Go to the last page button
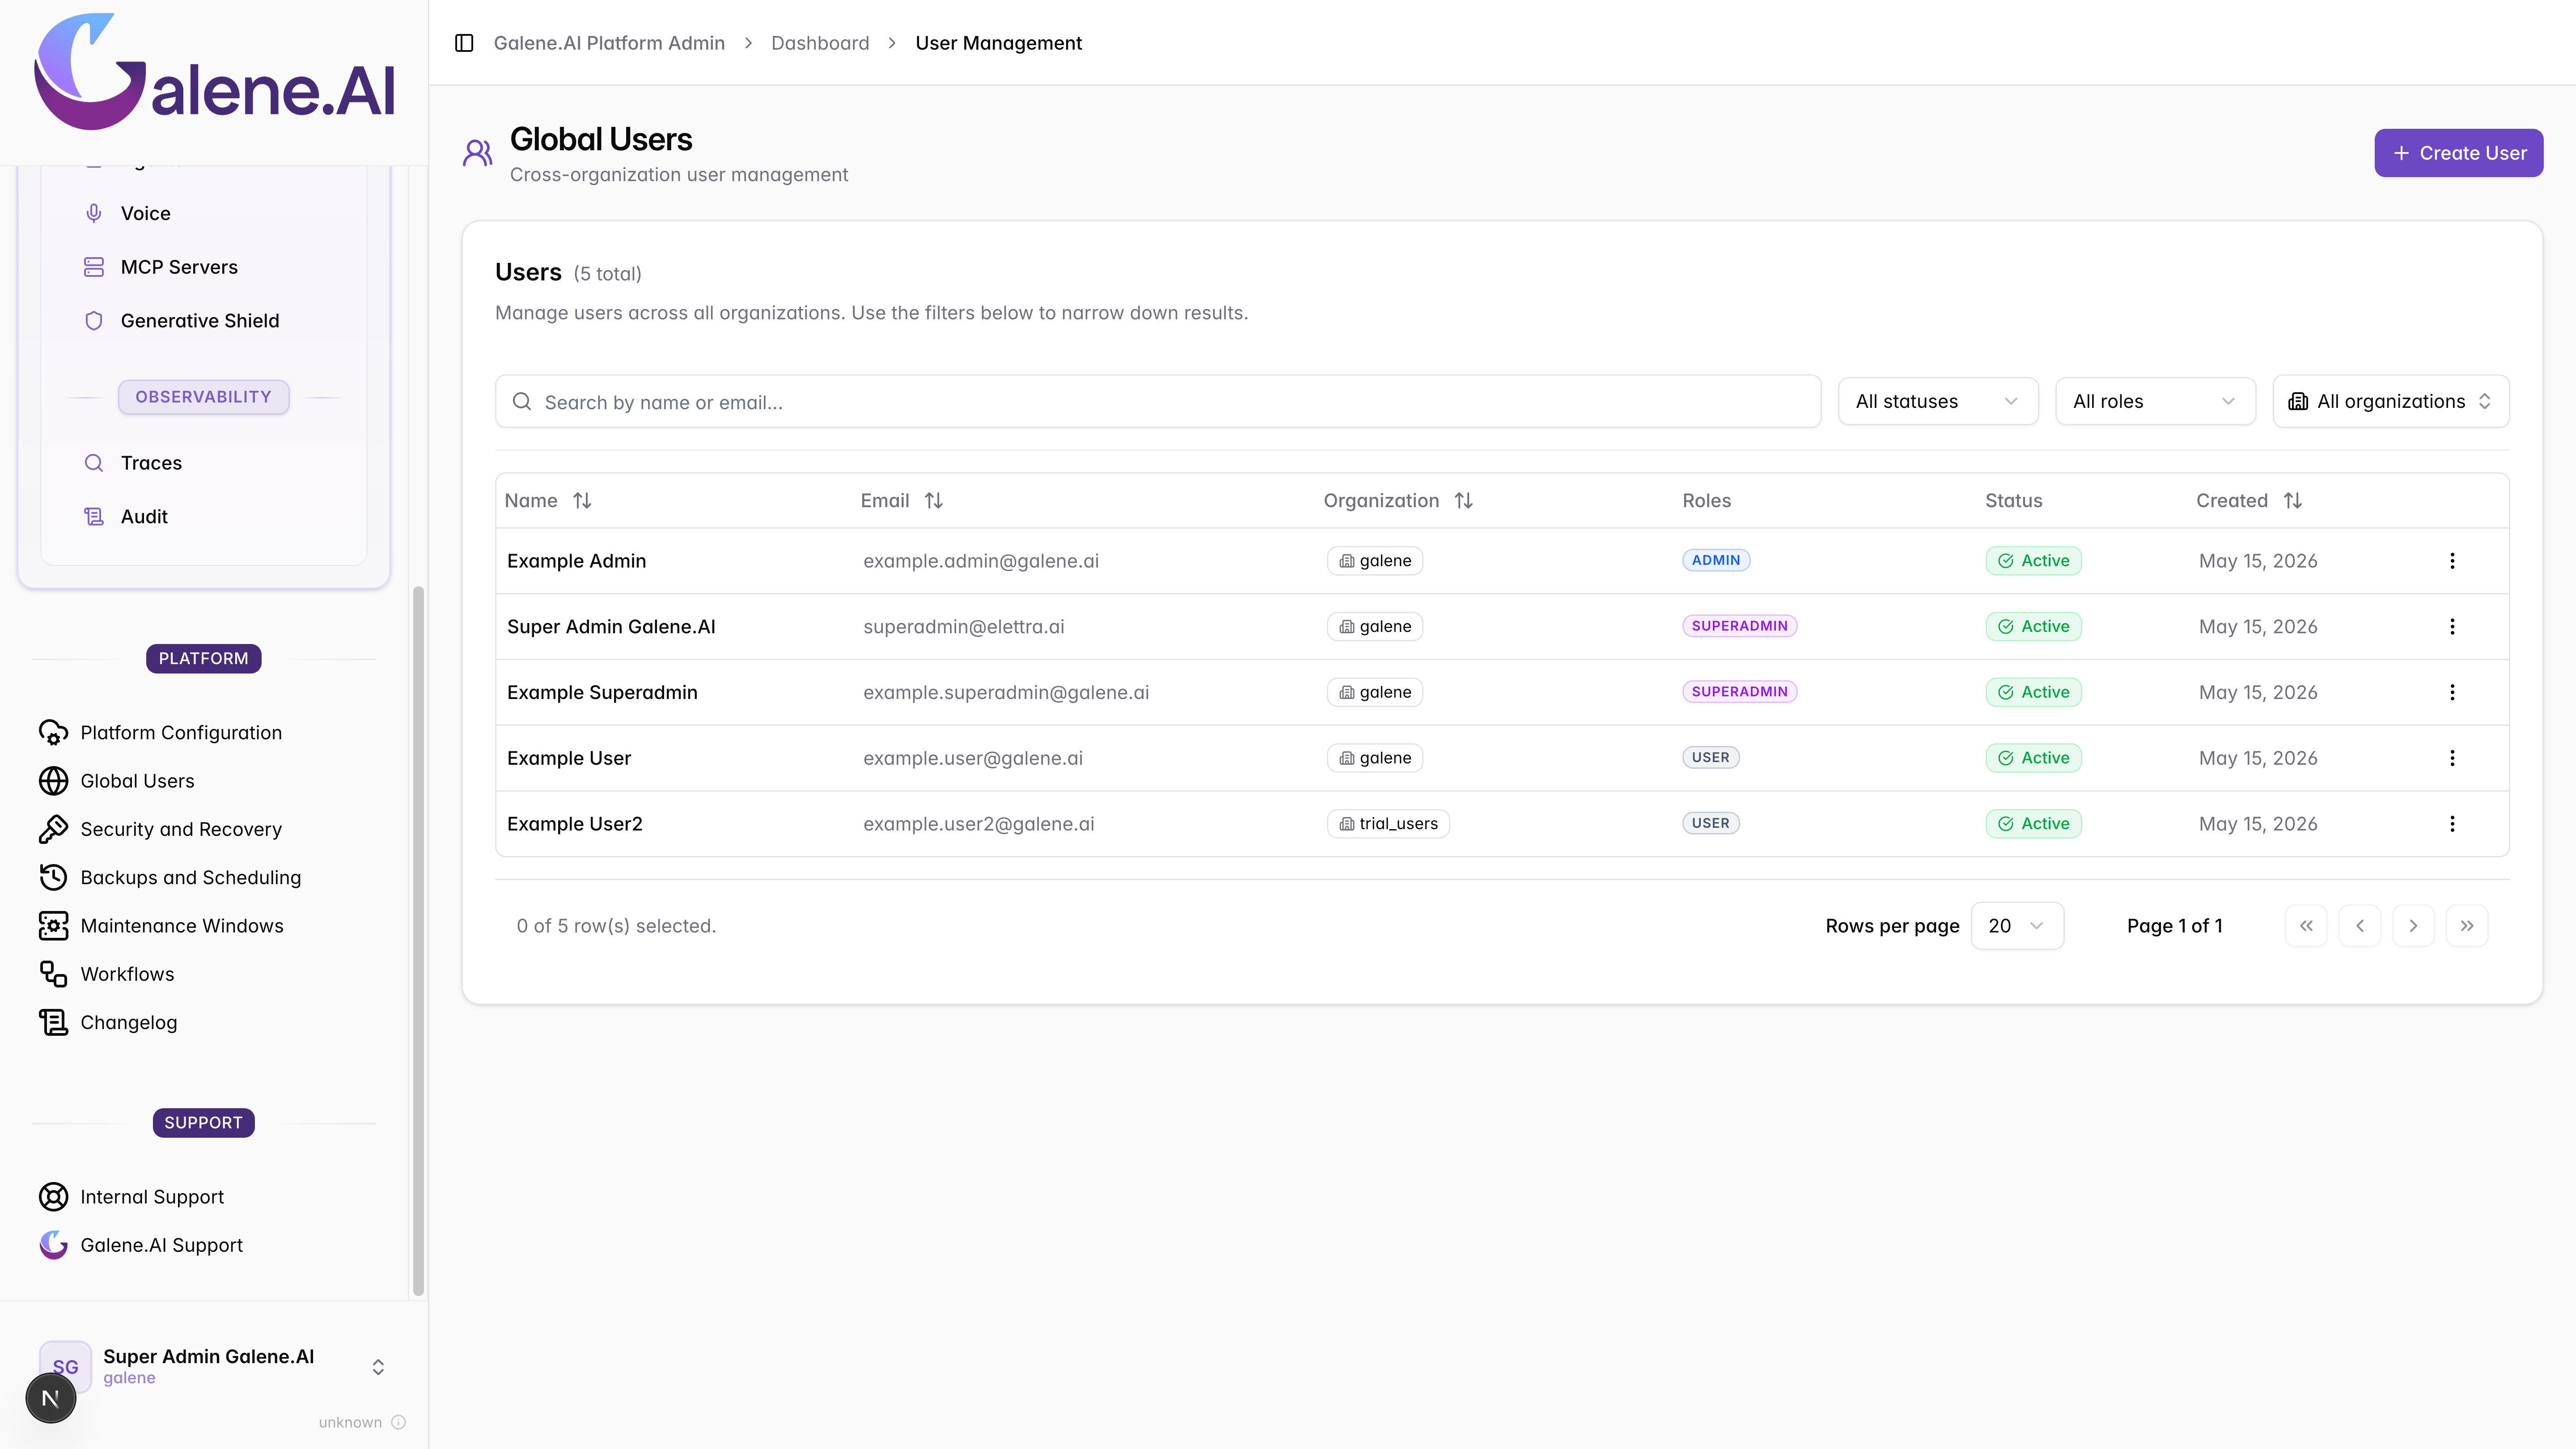 pos(2467,926)
